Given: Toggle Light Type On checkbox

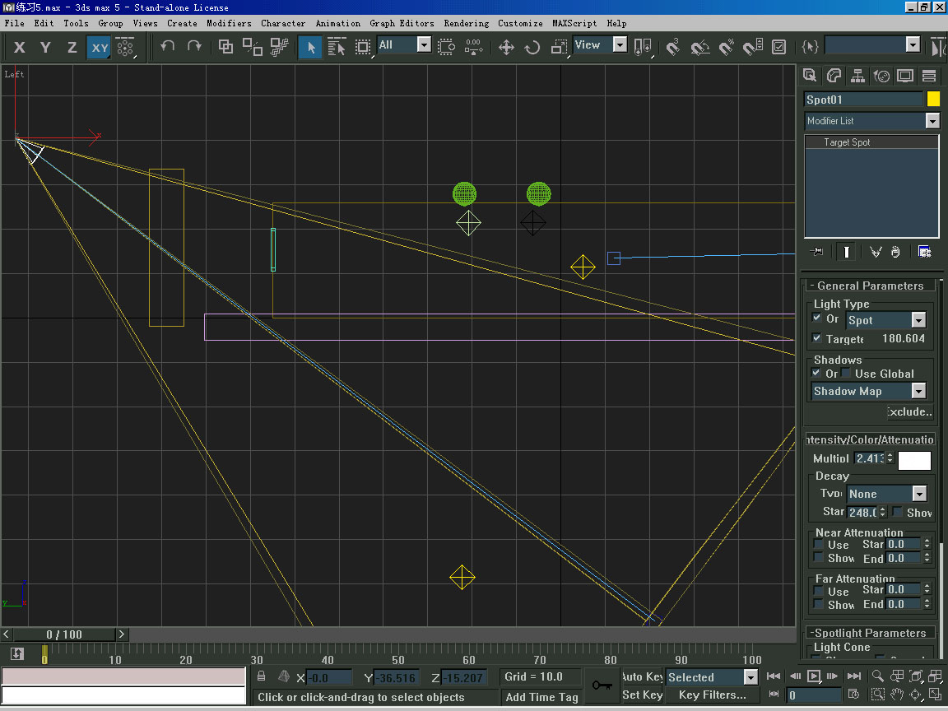Looking at the screenshot, I should click(817, 318).
